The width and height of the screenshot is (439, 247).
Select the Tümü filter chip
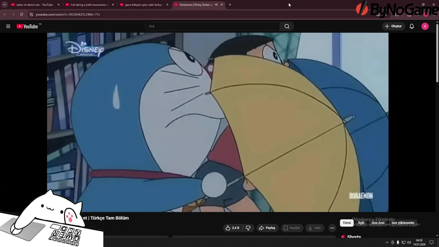point(347,223)
